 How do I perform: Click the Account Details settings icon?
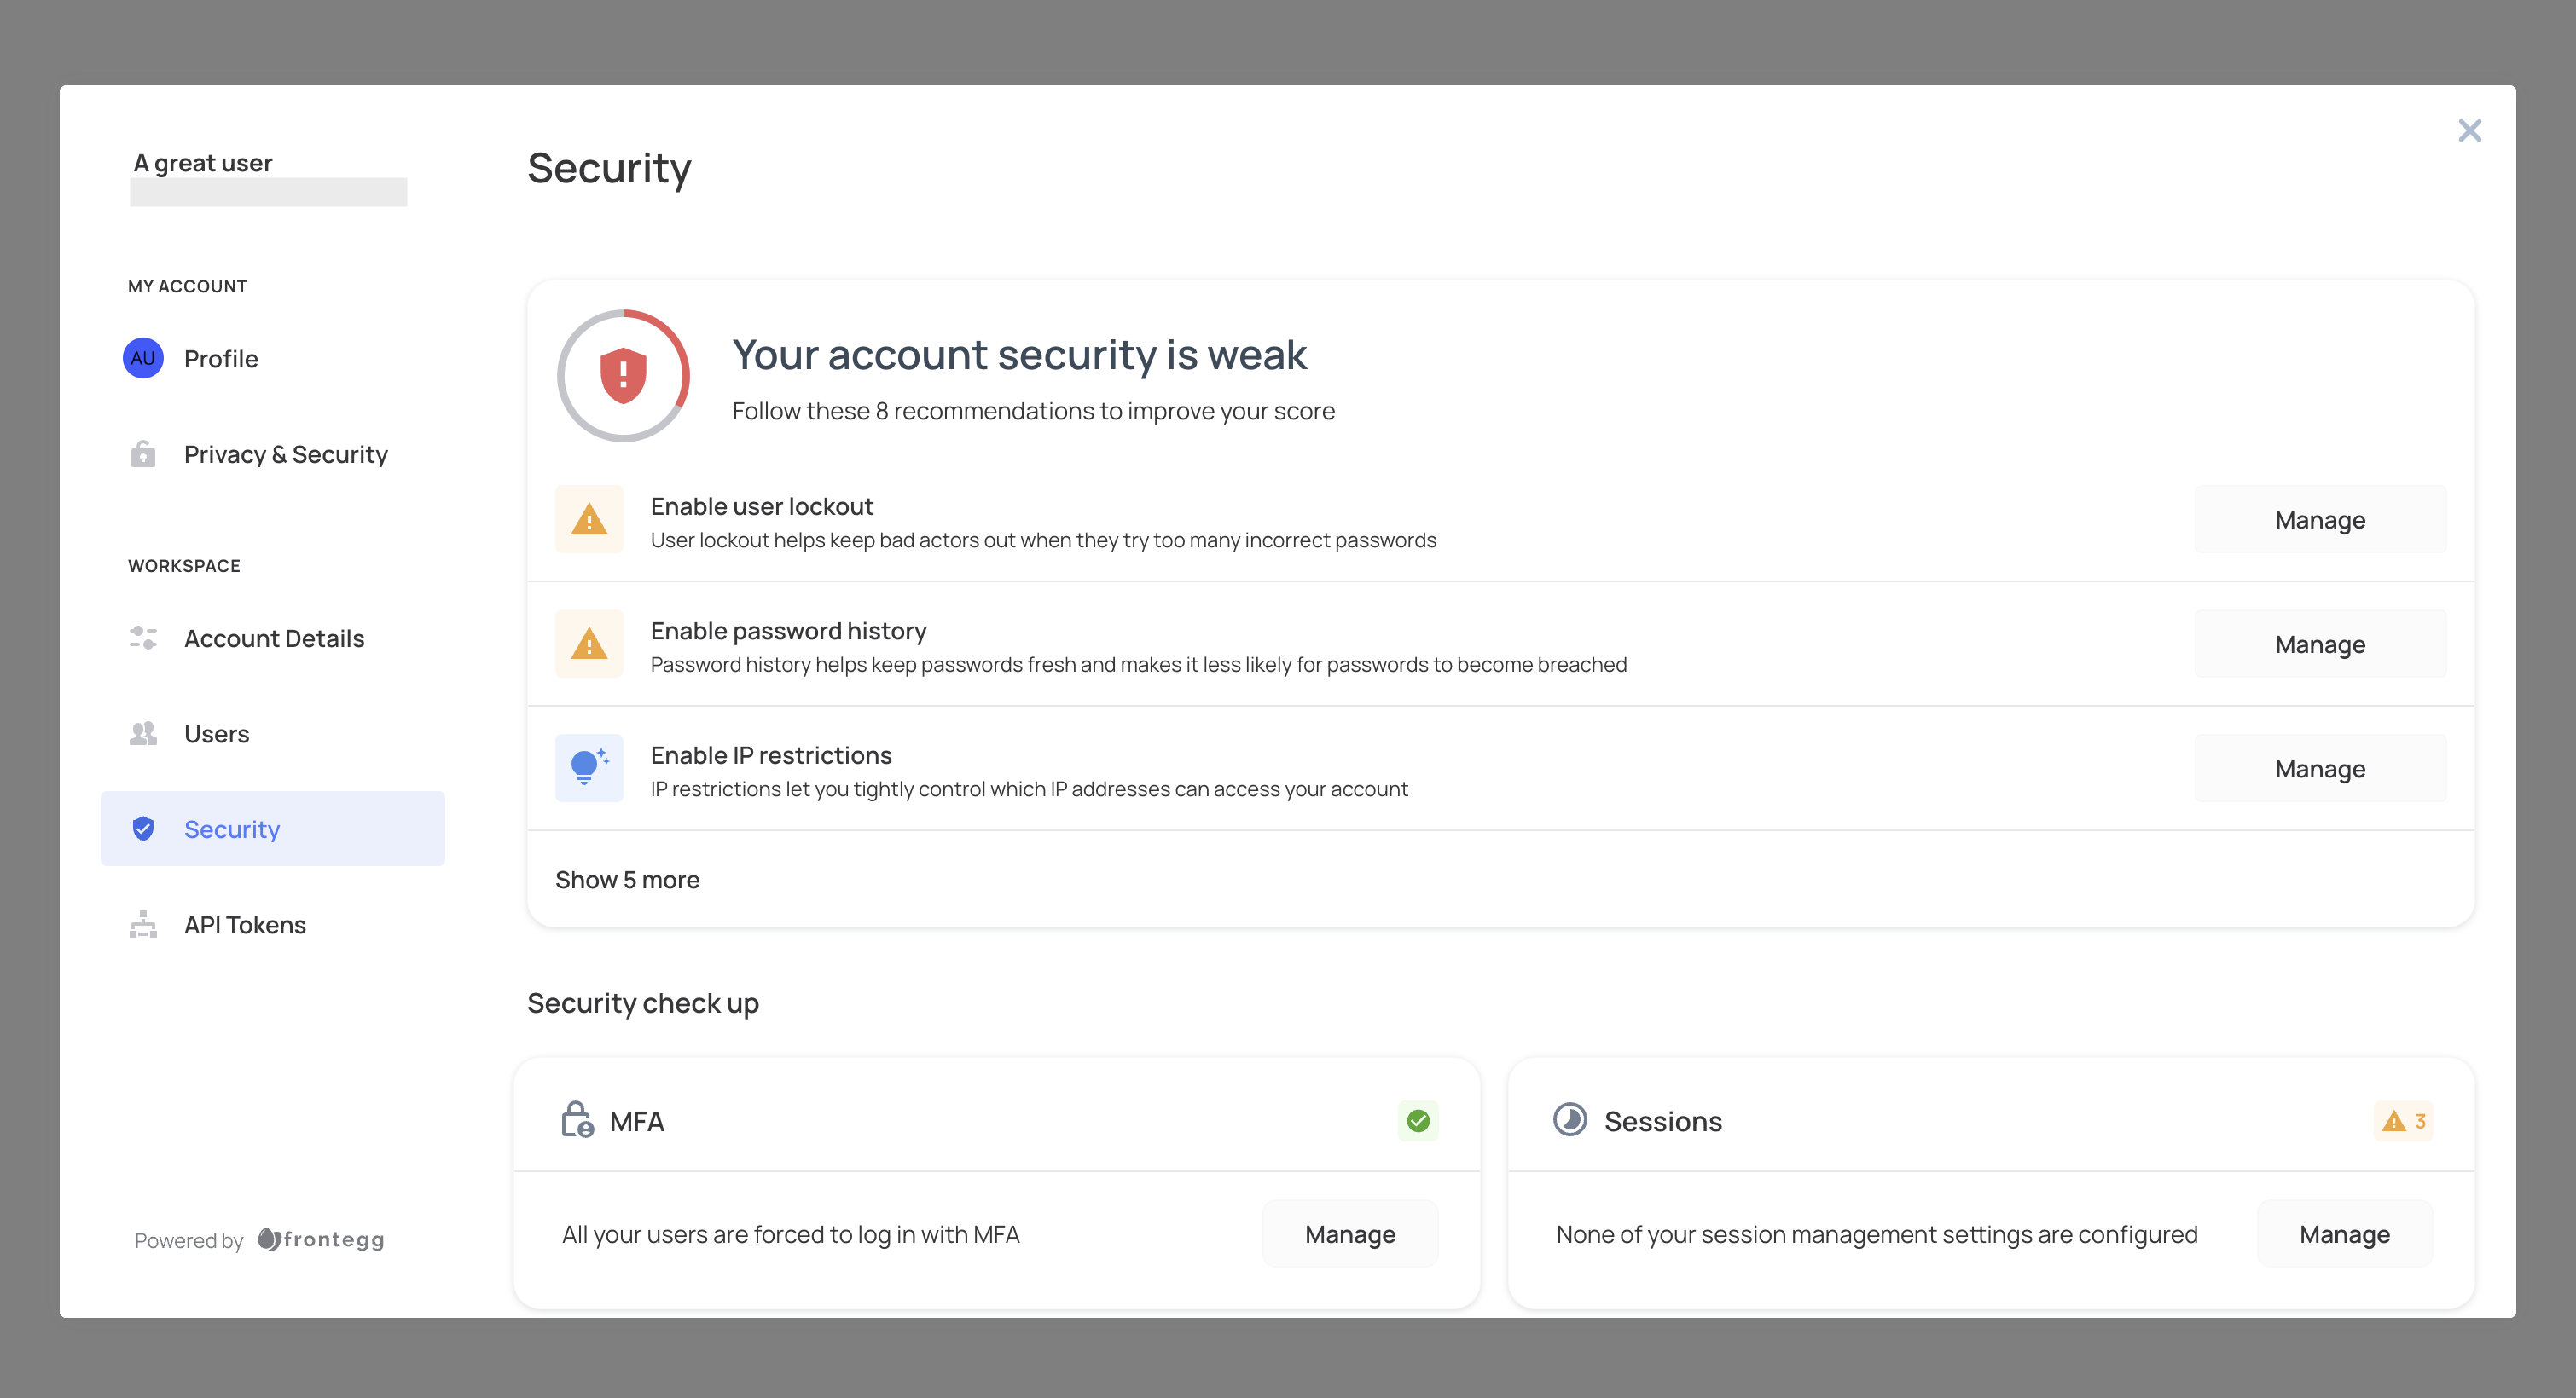[143, 637]
